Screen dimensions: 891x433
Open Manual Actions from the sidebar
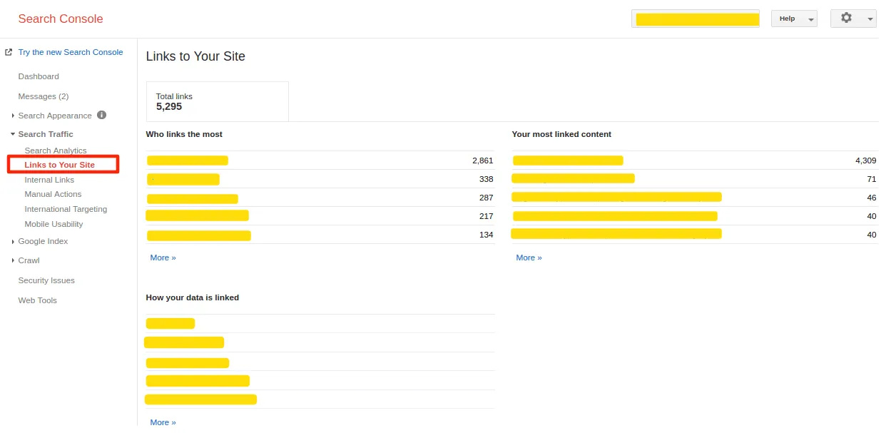click(x=54, y=193)
